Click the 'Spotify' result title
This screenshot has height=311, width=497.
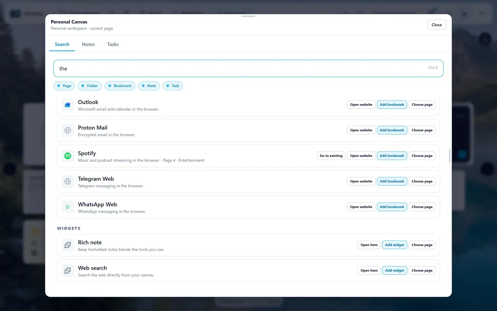[87, 153]
